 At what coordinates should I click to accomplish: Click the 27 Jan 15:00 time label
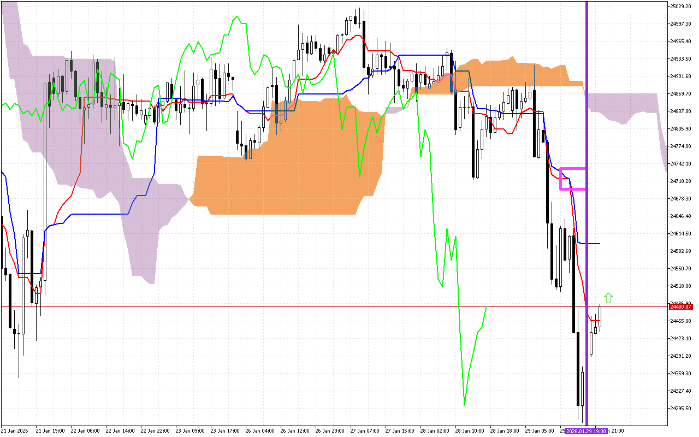[x=400, y=431]
